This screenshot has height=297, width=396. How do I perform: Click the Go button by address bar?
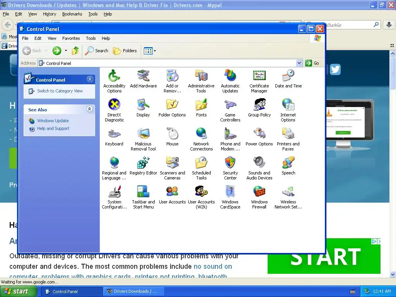pyautogui.click(x=312, y=63)
